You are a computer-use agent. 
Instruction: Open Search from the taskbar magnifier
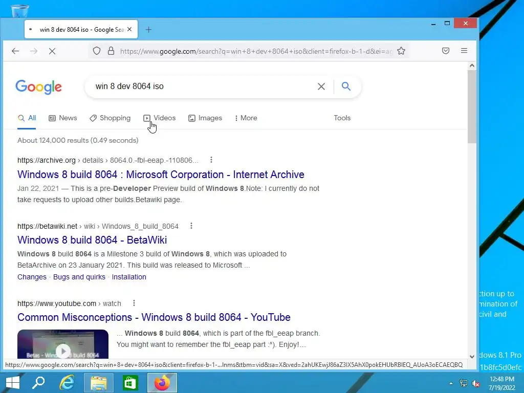(38, 383)
